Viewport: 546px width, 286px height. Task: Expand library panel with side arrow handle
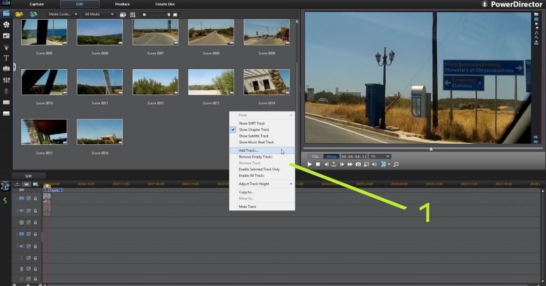14,67
